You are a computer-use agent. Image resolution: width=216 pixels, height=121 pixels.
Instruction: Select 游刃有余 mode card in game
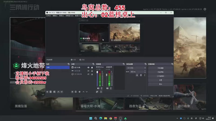[x=190, y=97]
